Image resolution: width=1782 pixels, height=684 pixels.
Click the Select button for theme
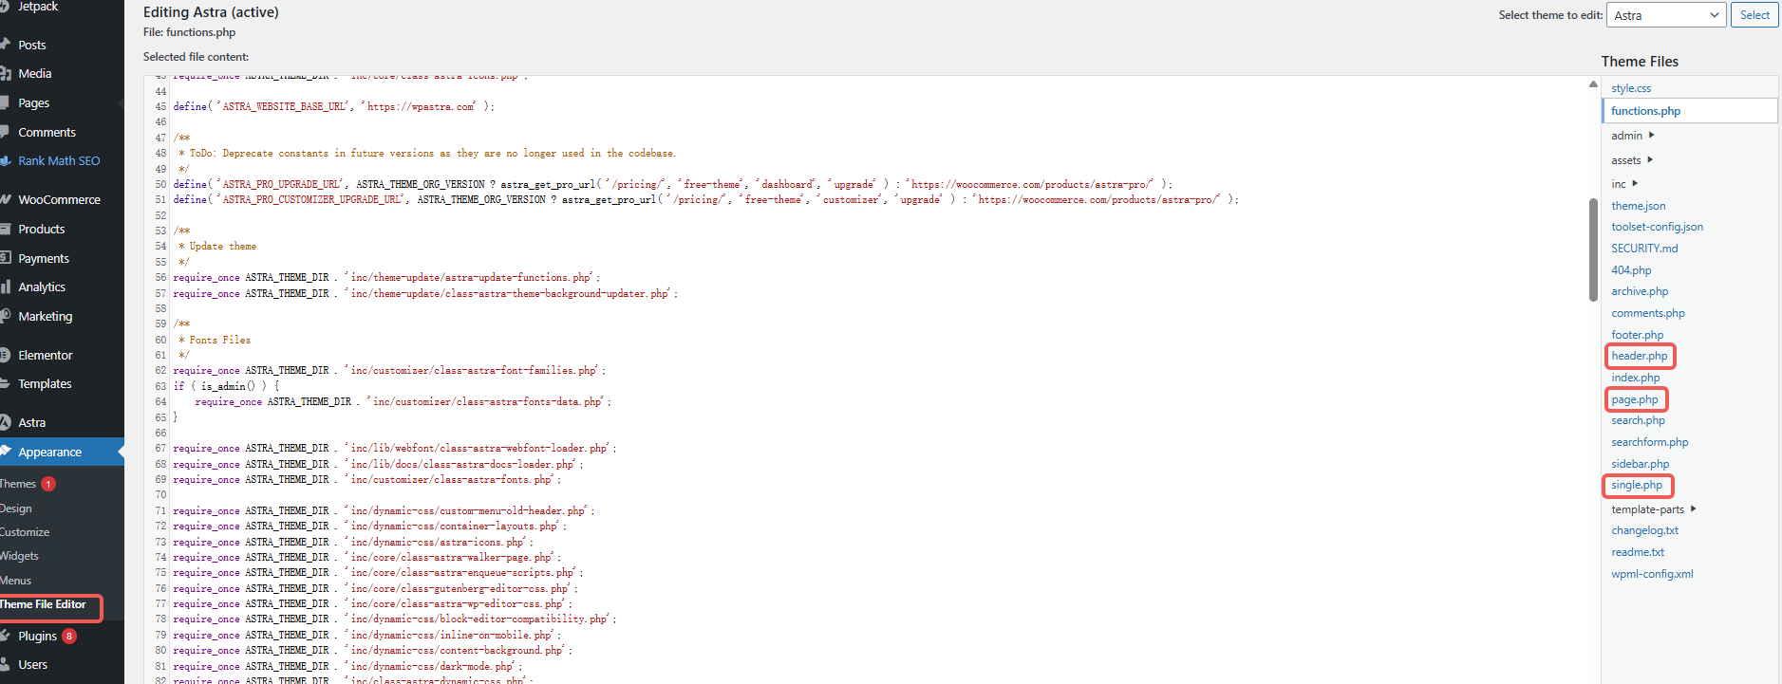1754,15
